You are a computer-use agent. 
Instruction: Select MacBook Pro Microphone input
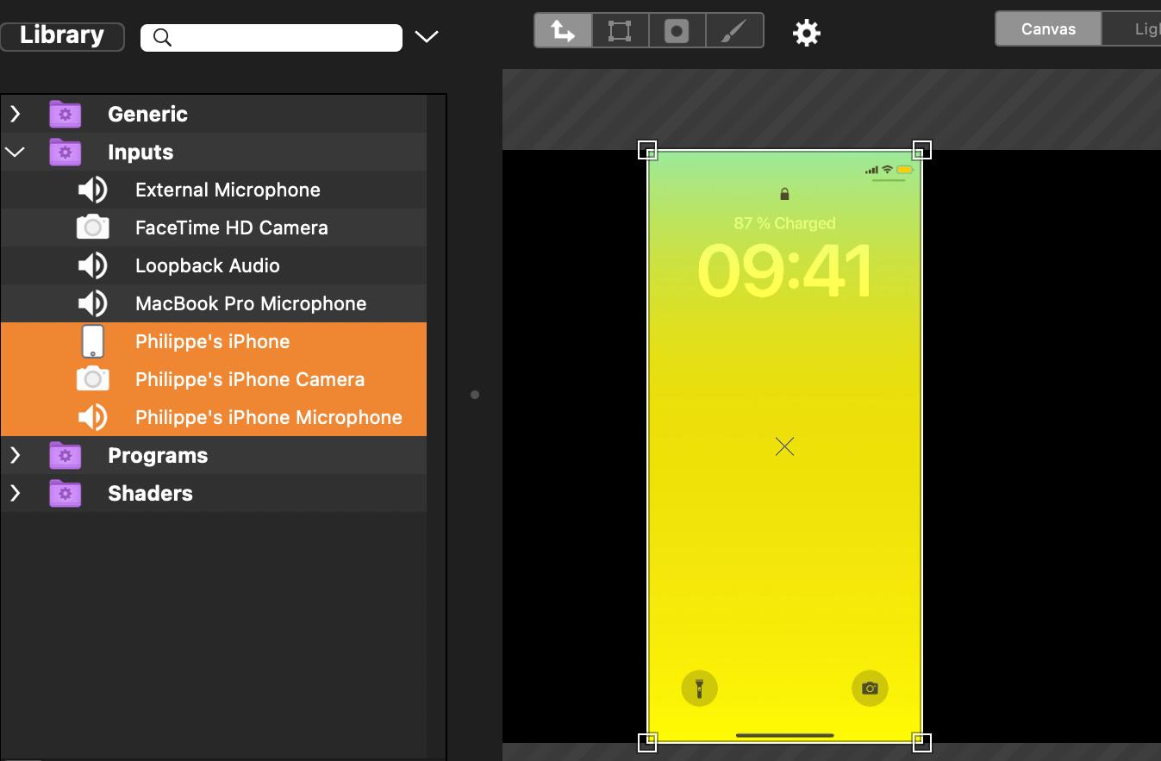250,303
